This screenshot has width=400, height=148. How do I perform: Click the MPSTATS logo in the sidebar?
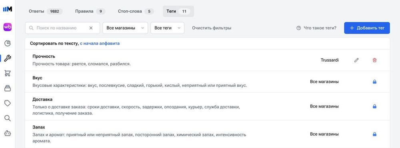tap(7, 9)
